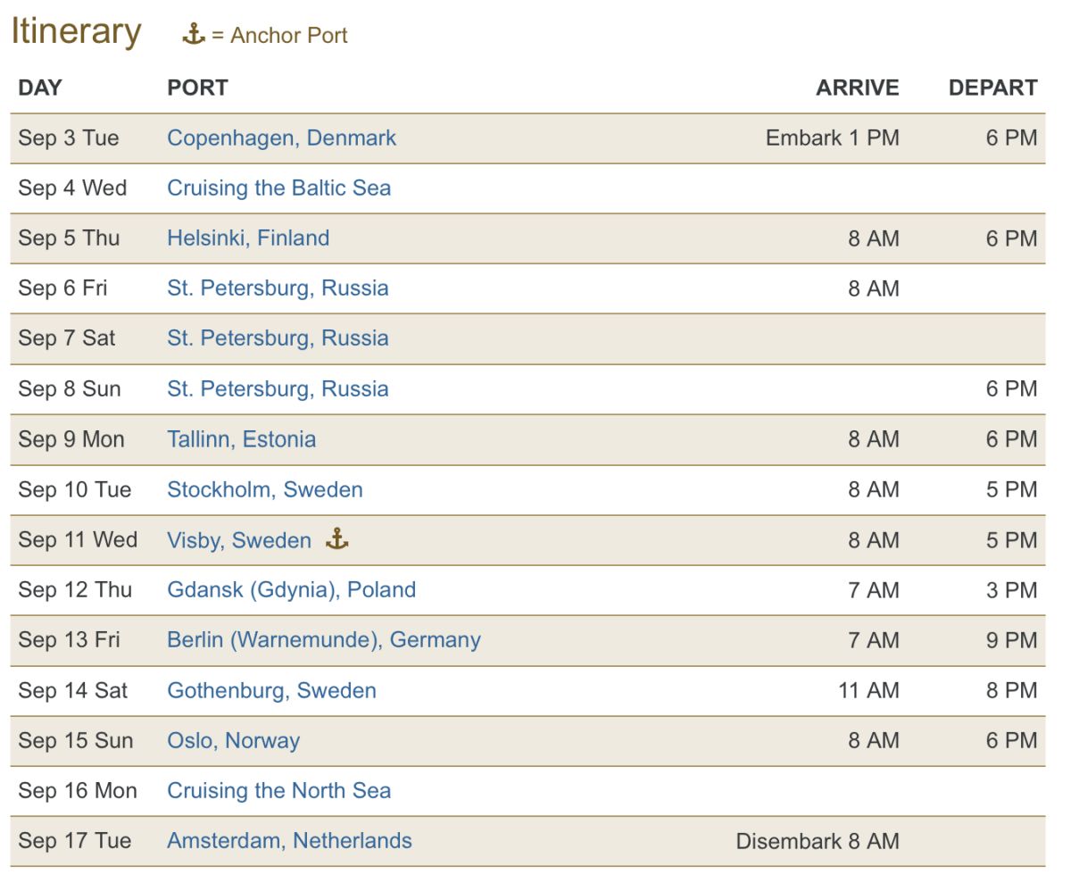Open the Gothenburg, Sweden port link
This screenshot has height=875, width=1071.
tap(271, 691)
